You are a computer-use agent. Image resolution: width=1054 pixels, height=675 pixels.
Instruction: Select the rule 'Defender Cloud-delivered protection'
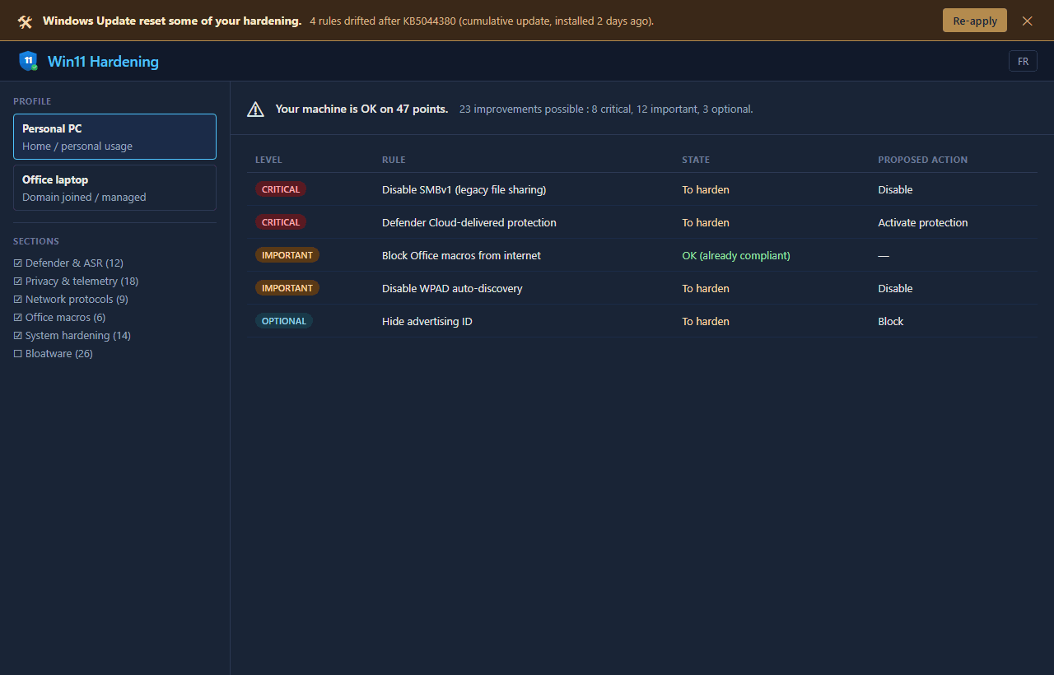click(469, 222)
